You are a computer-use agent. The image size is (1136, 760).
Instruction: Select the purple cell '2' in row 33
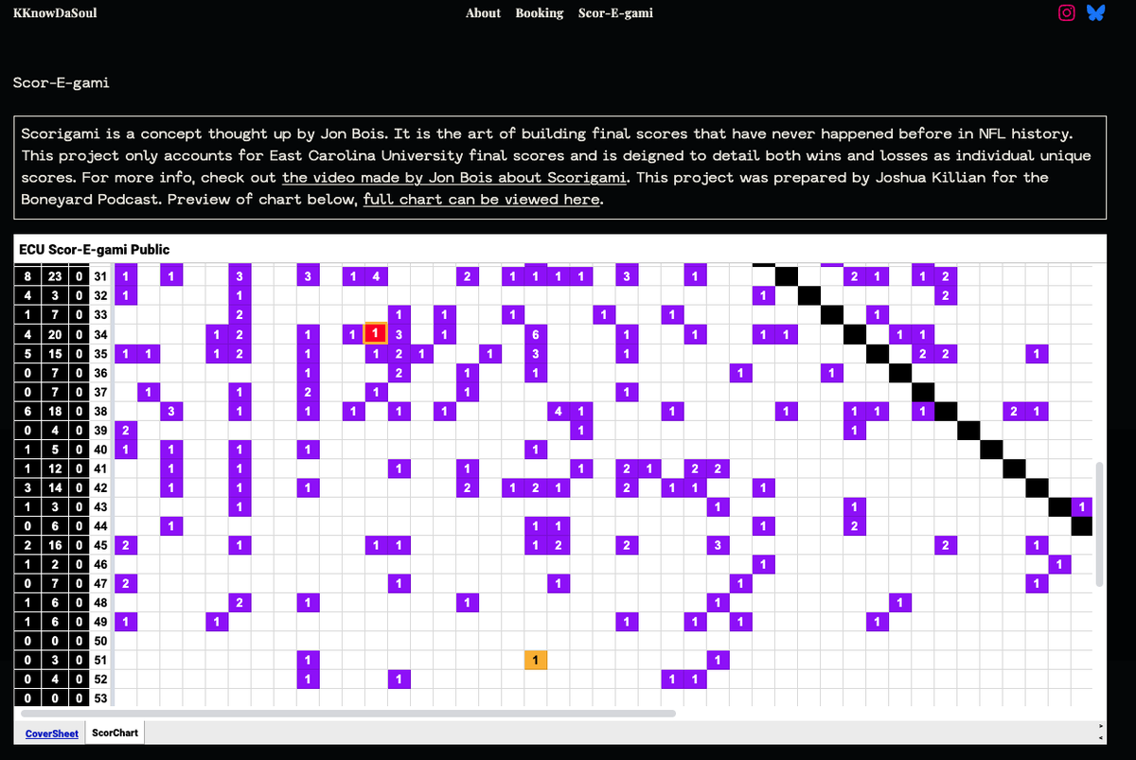[x=240, y=314]
